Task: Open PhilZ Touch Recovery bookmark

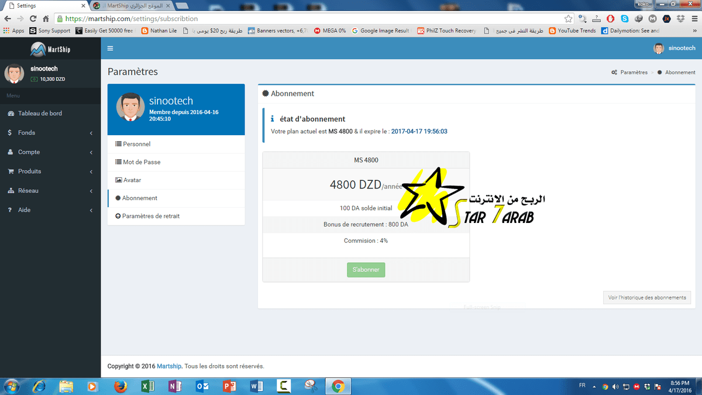Action: [x=447, y=31]
